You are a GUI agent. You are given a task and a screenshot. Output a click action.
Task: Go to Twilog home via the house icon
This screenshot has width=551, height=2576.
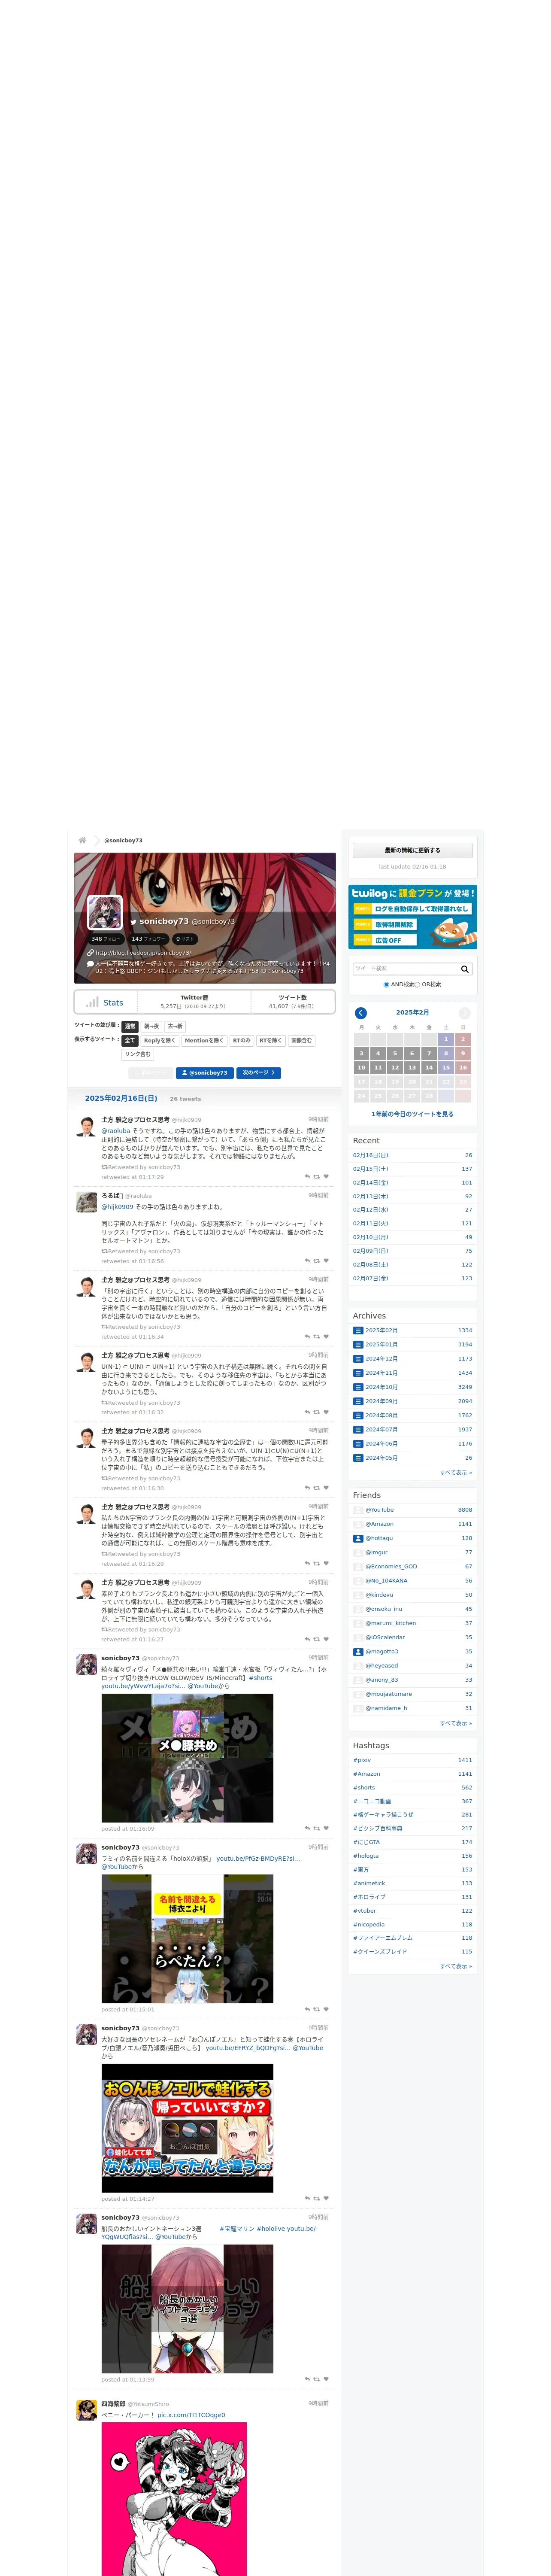tap(82, 840)
